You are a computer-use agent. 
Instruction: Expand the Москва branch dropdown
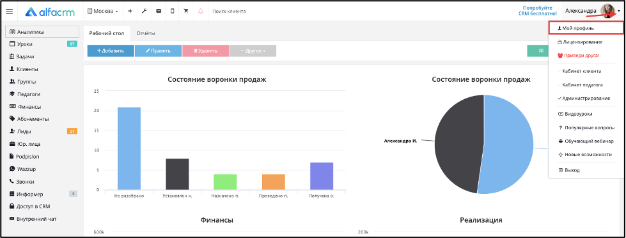coord(102,11)
